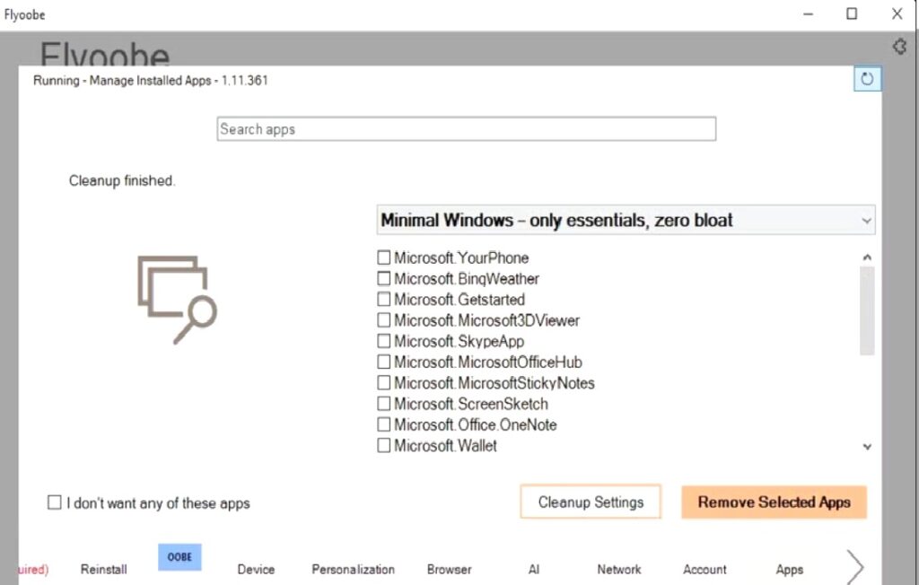The height and width of the screenshot is (585, 919).
Task: Check Microsoft.YourPhone checkbox
Action: pyautogui.click(x=384, y=258)
